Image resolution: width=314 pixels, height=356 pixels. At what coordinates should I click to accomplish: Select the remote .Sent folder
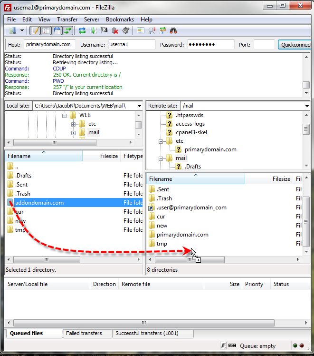tap(224, 189)
